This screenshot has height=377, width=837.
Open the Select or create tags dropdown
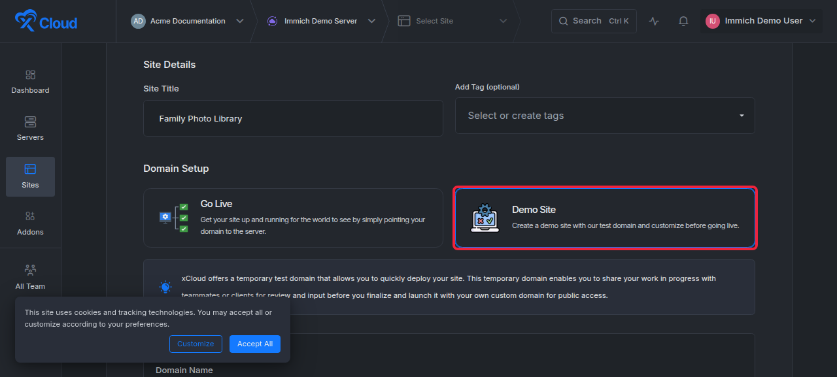(605, 116)
